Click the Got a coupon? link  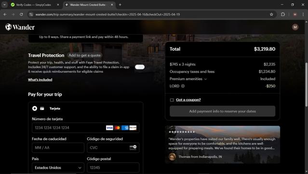click(x=188, y=100)
